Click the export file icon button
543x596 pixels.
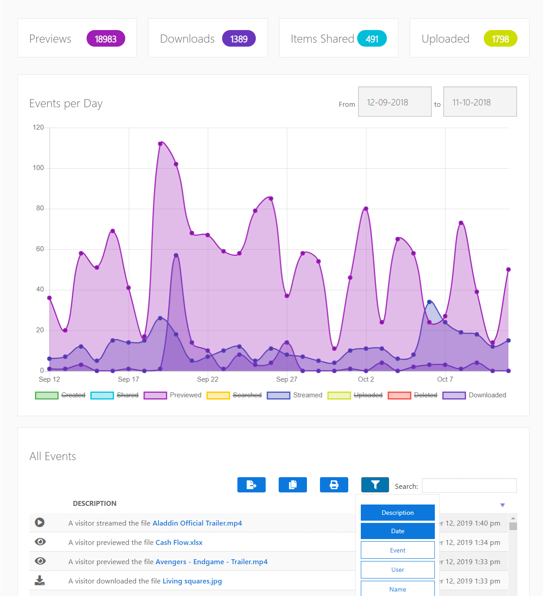pyautogui.click(x=251, y=485)
